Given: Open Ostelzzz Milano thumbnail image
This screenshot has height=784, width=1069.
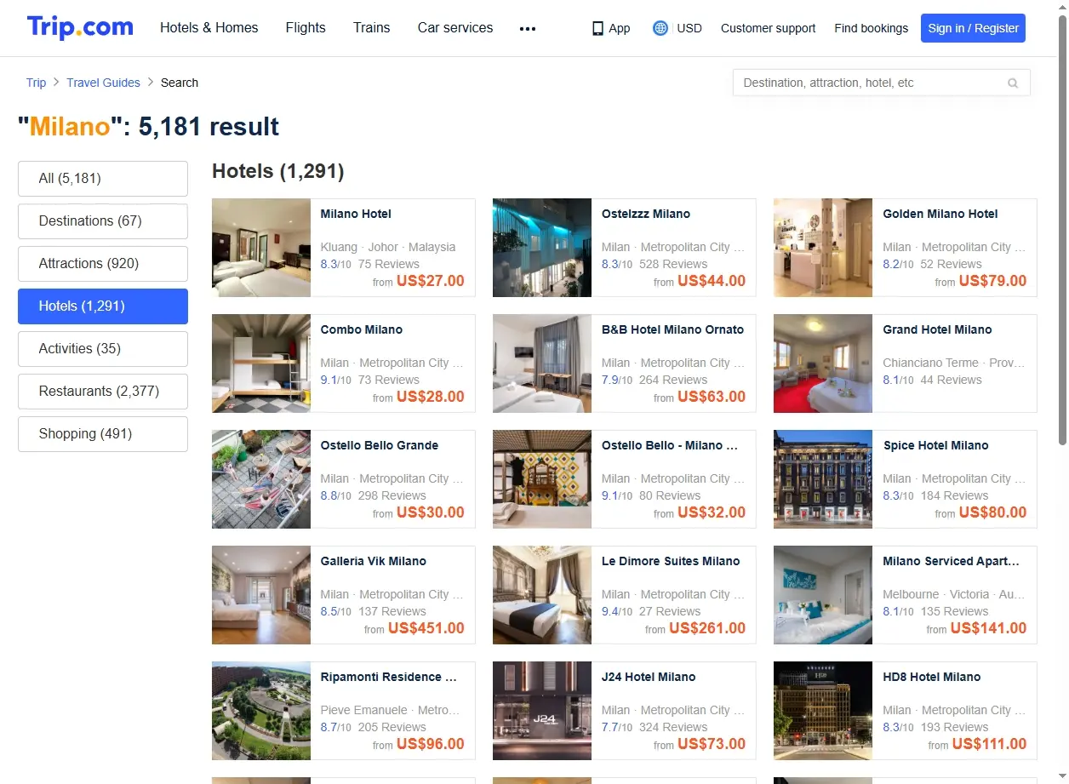Looking at the screenshot, I should point(542,248).
